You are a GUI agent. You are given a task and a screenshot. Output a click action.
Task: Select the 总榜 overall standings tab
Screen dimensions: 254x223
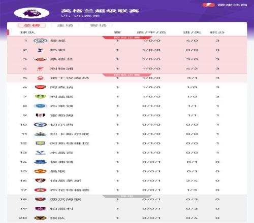coord(31,25)
